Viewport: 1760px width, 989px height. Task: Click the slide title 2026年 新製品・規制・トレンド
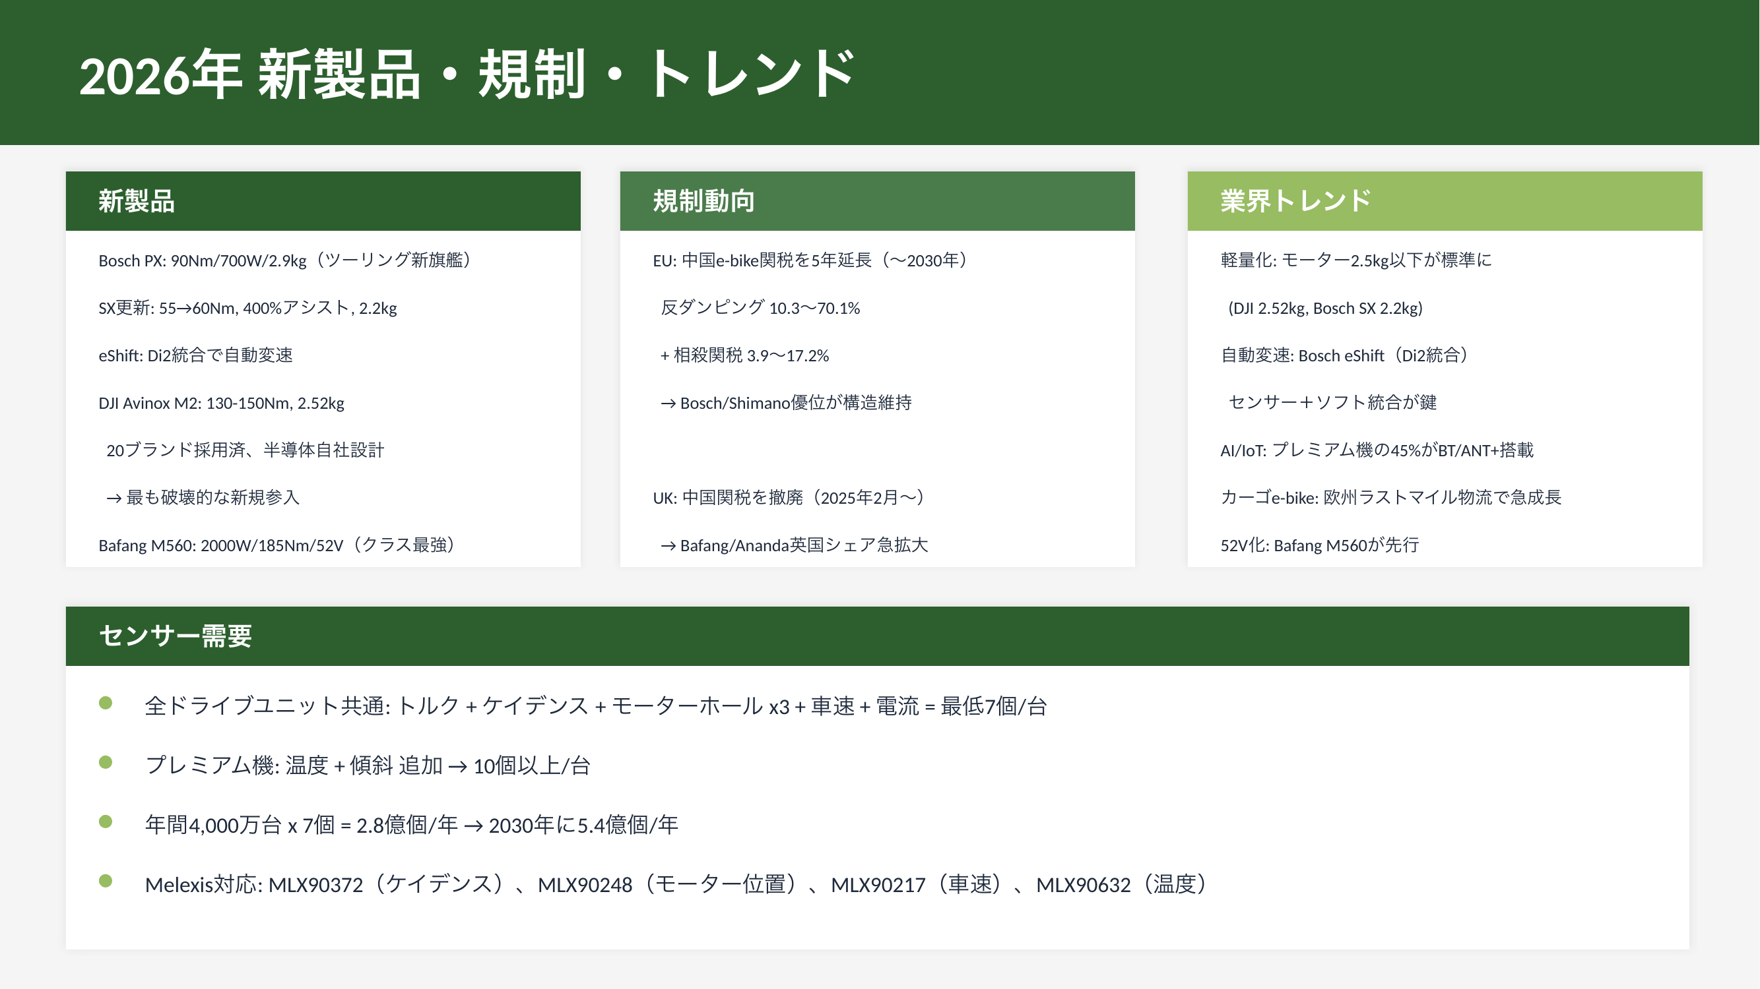pos(467,74)
